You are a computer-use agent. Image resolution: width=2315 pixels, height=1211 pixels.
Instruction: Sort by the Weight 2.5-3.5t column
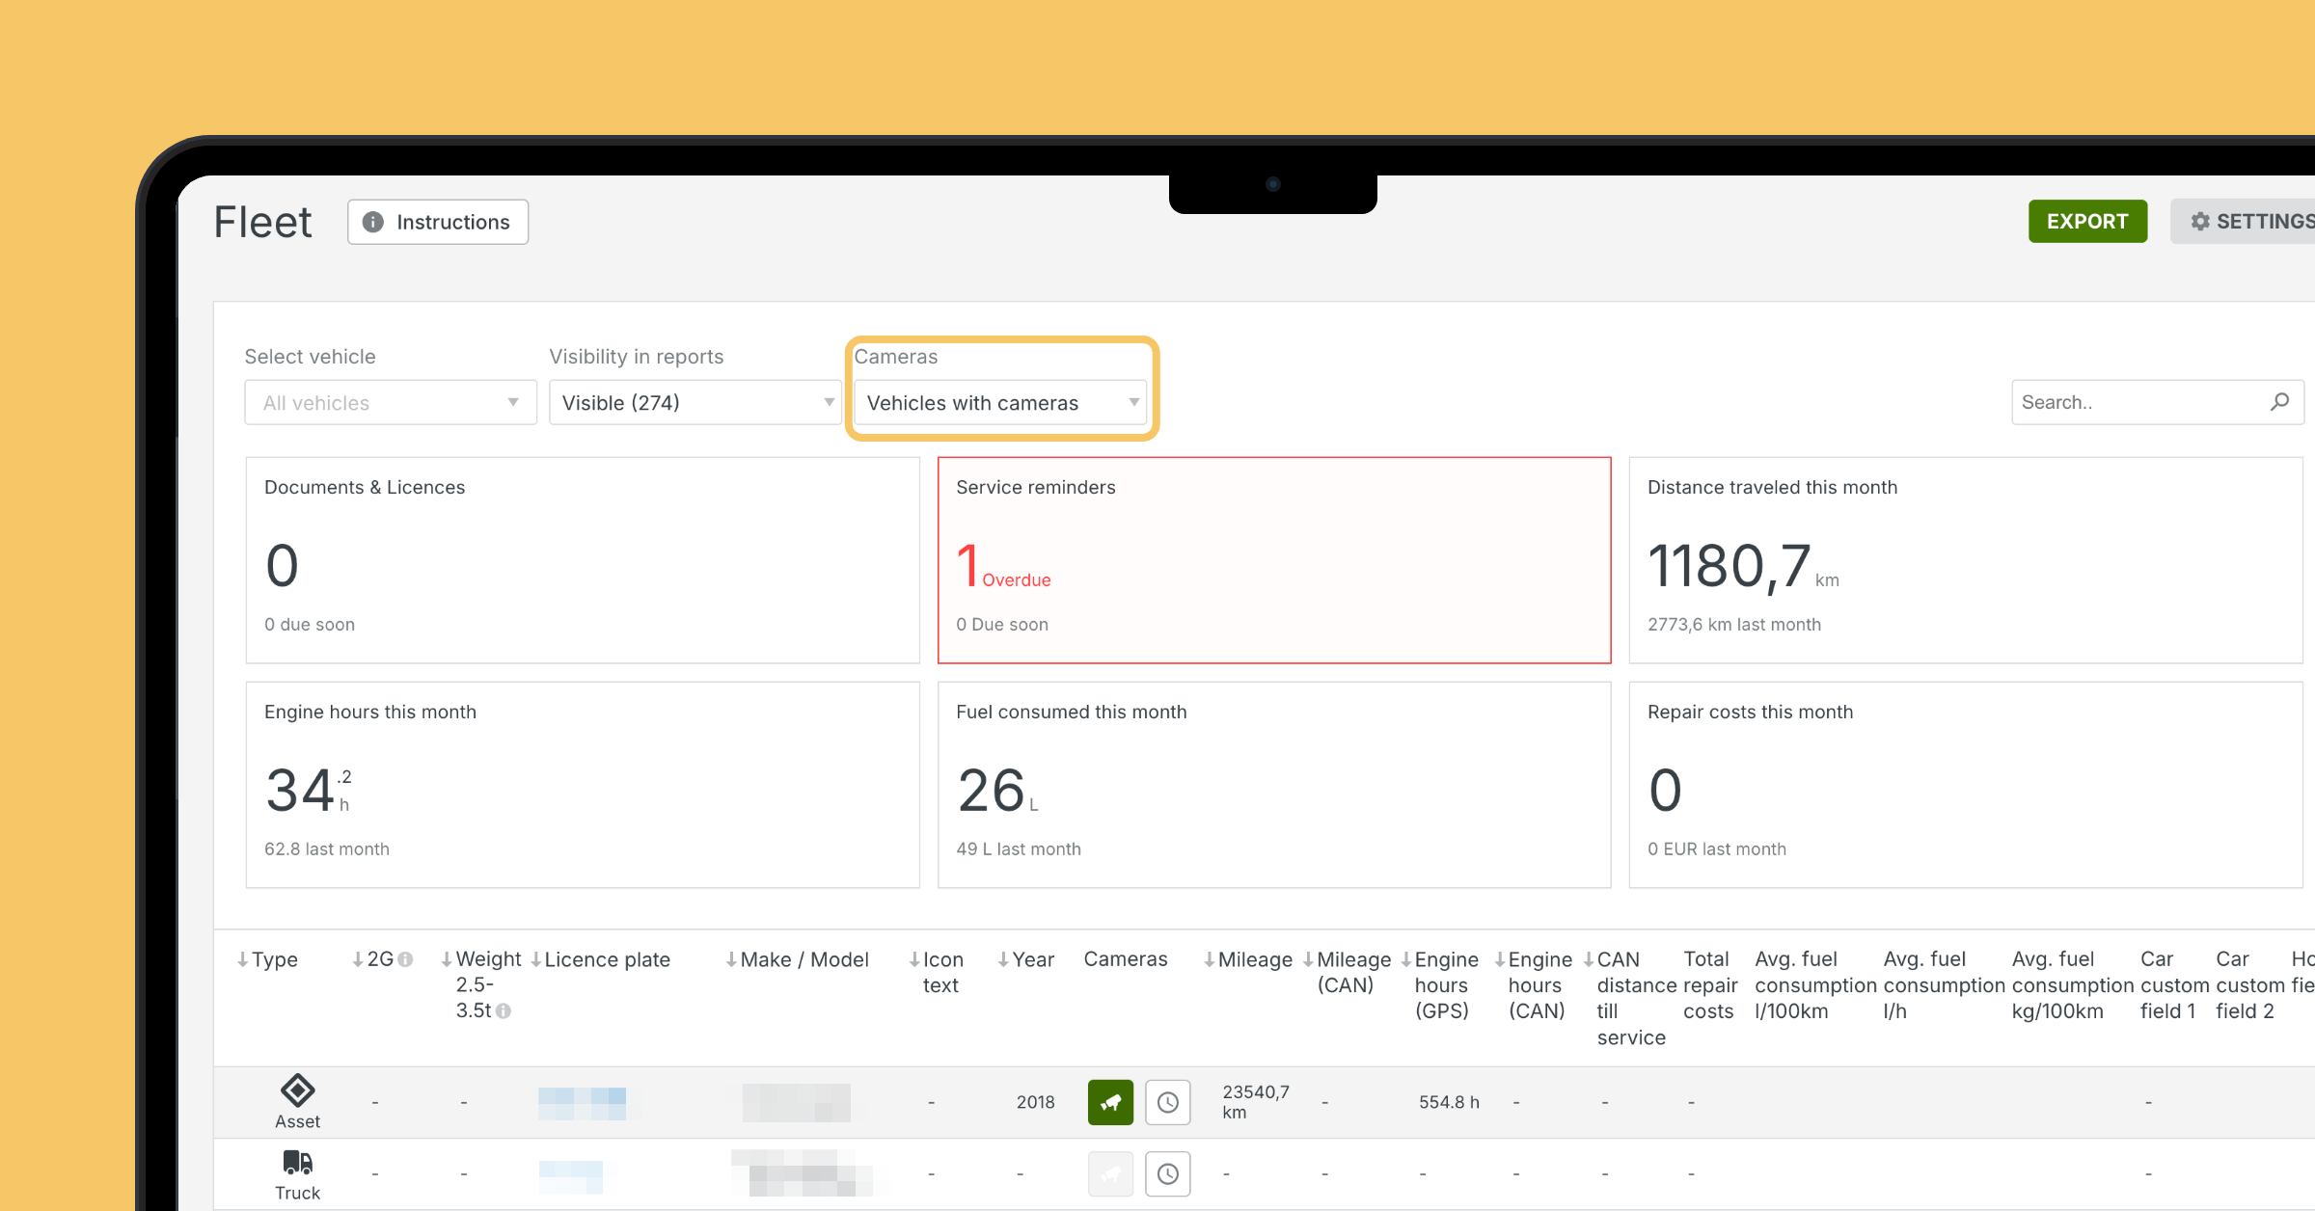(480, 984)
